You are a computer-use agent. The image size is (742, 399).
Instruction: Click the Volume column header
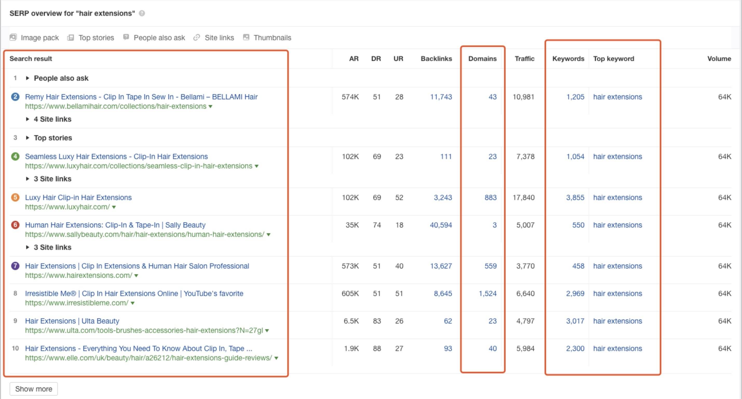[719, 59]
